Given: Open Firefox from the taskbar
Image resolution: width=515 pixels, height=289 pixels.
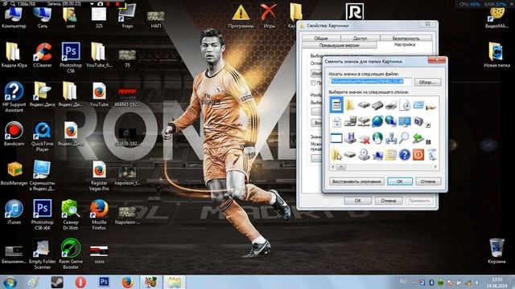Looking at the screenshot, I should 127,282.
